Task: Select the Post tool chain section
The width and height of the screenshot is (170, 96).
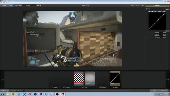Action: pos(115,87)
